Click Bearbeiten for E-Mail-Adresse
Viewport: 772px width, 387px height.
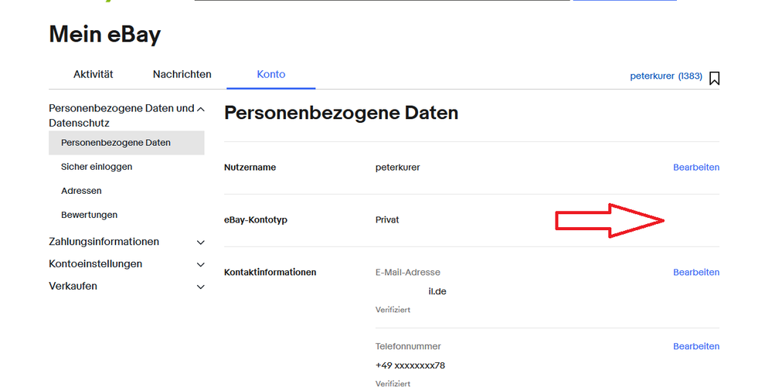(x=695, y=273)
